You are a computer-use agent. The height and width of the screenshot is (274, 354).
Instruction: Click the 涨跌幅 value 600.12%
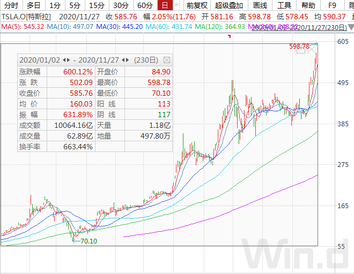[x=78, y=72]
